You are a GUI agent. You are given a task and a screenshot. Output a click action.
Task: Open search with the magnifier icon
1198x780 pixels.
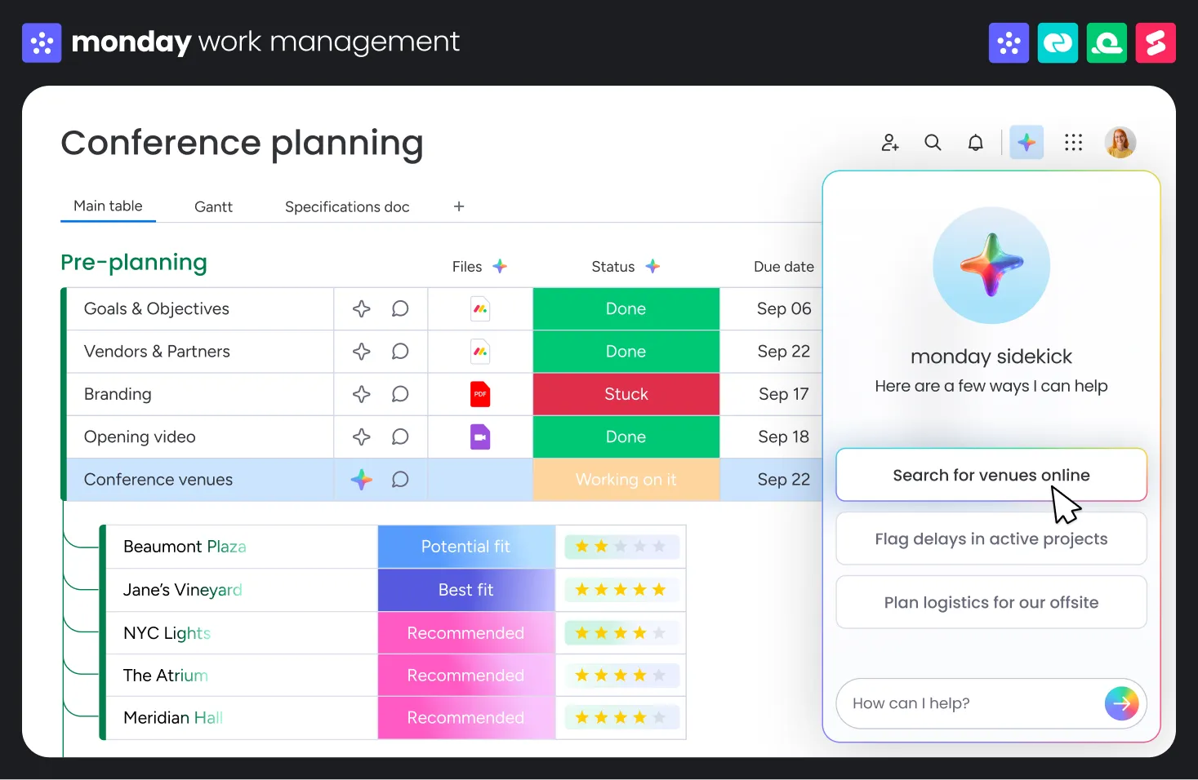click(x=933, y=143)
